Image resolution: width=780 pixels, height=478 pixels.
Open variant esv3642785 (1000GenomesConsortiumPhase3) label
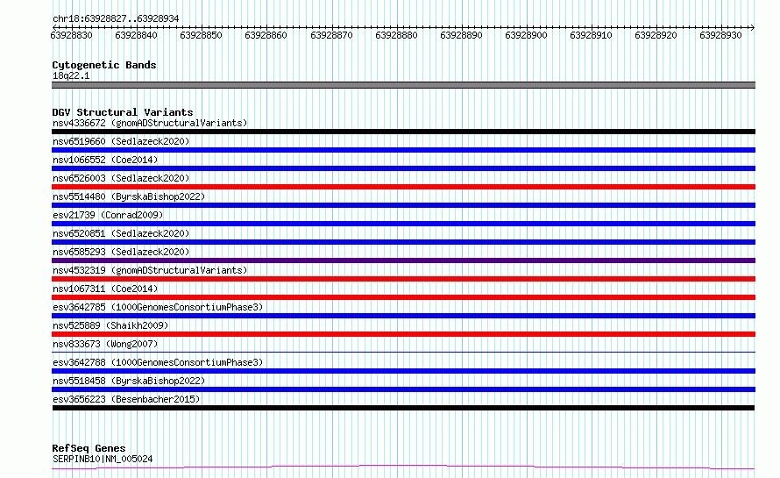click(158, 307)
